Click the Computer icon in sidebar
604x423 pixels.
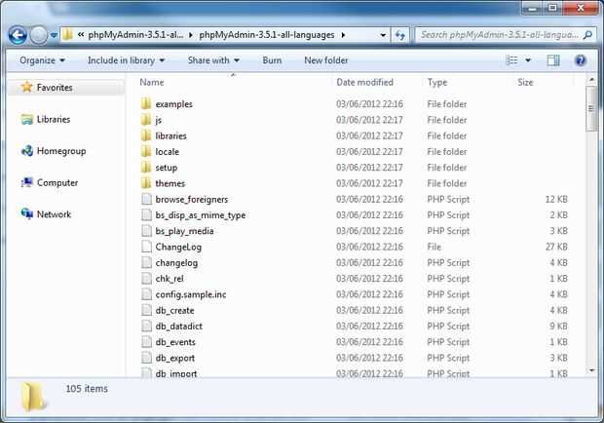pos(27,182)
